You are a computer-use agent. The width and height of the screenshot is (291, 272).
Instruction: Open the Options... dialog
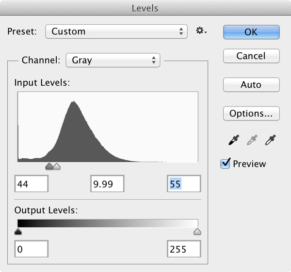(x=251, y=114)
